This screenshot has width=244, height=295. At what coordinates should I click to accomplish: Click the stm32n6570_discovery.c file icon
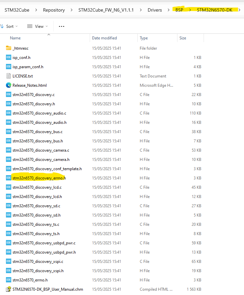[9, 94]
